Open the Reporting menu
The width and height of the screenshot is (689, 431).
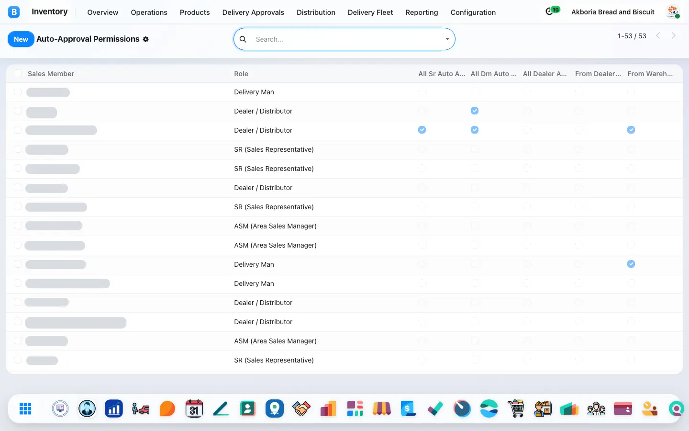[x=422, y=12]
